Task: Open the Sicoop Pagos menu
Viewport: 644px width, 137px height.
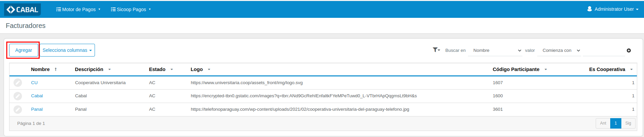Action: [x=130, y=9]
